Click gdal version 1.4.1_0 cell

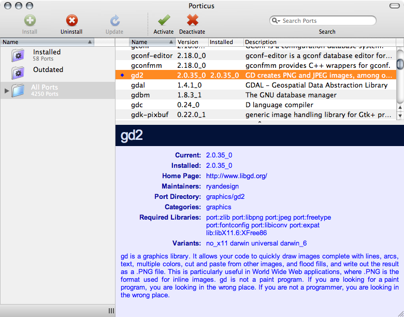[190, 85]
